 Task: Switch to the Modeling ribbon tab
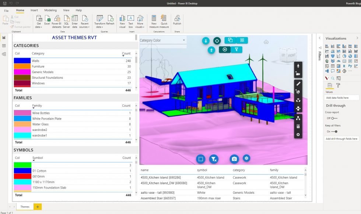50,10
